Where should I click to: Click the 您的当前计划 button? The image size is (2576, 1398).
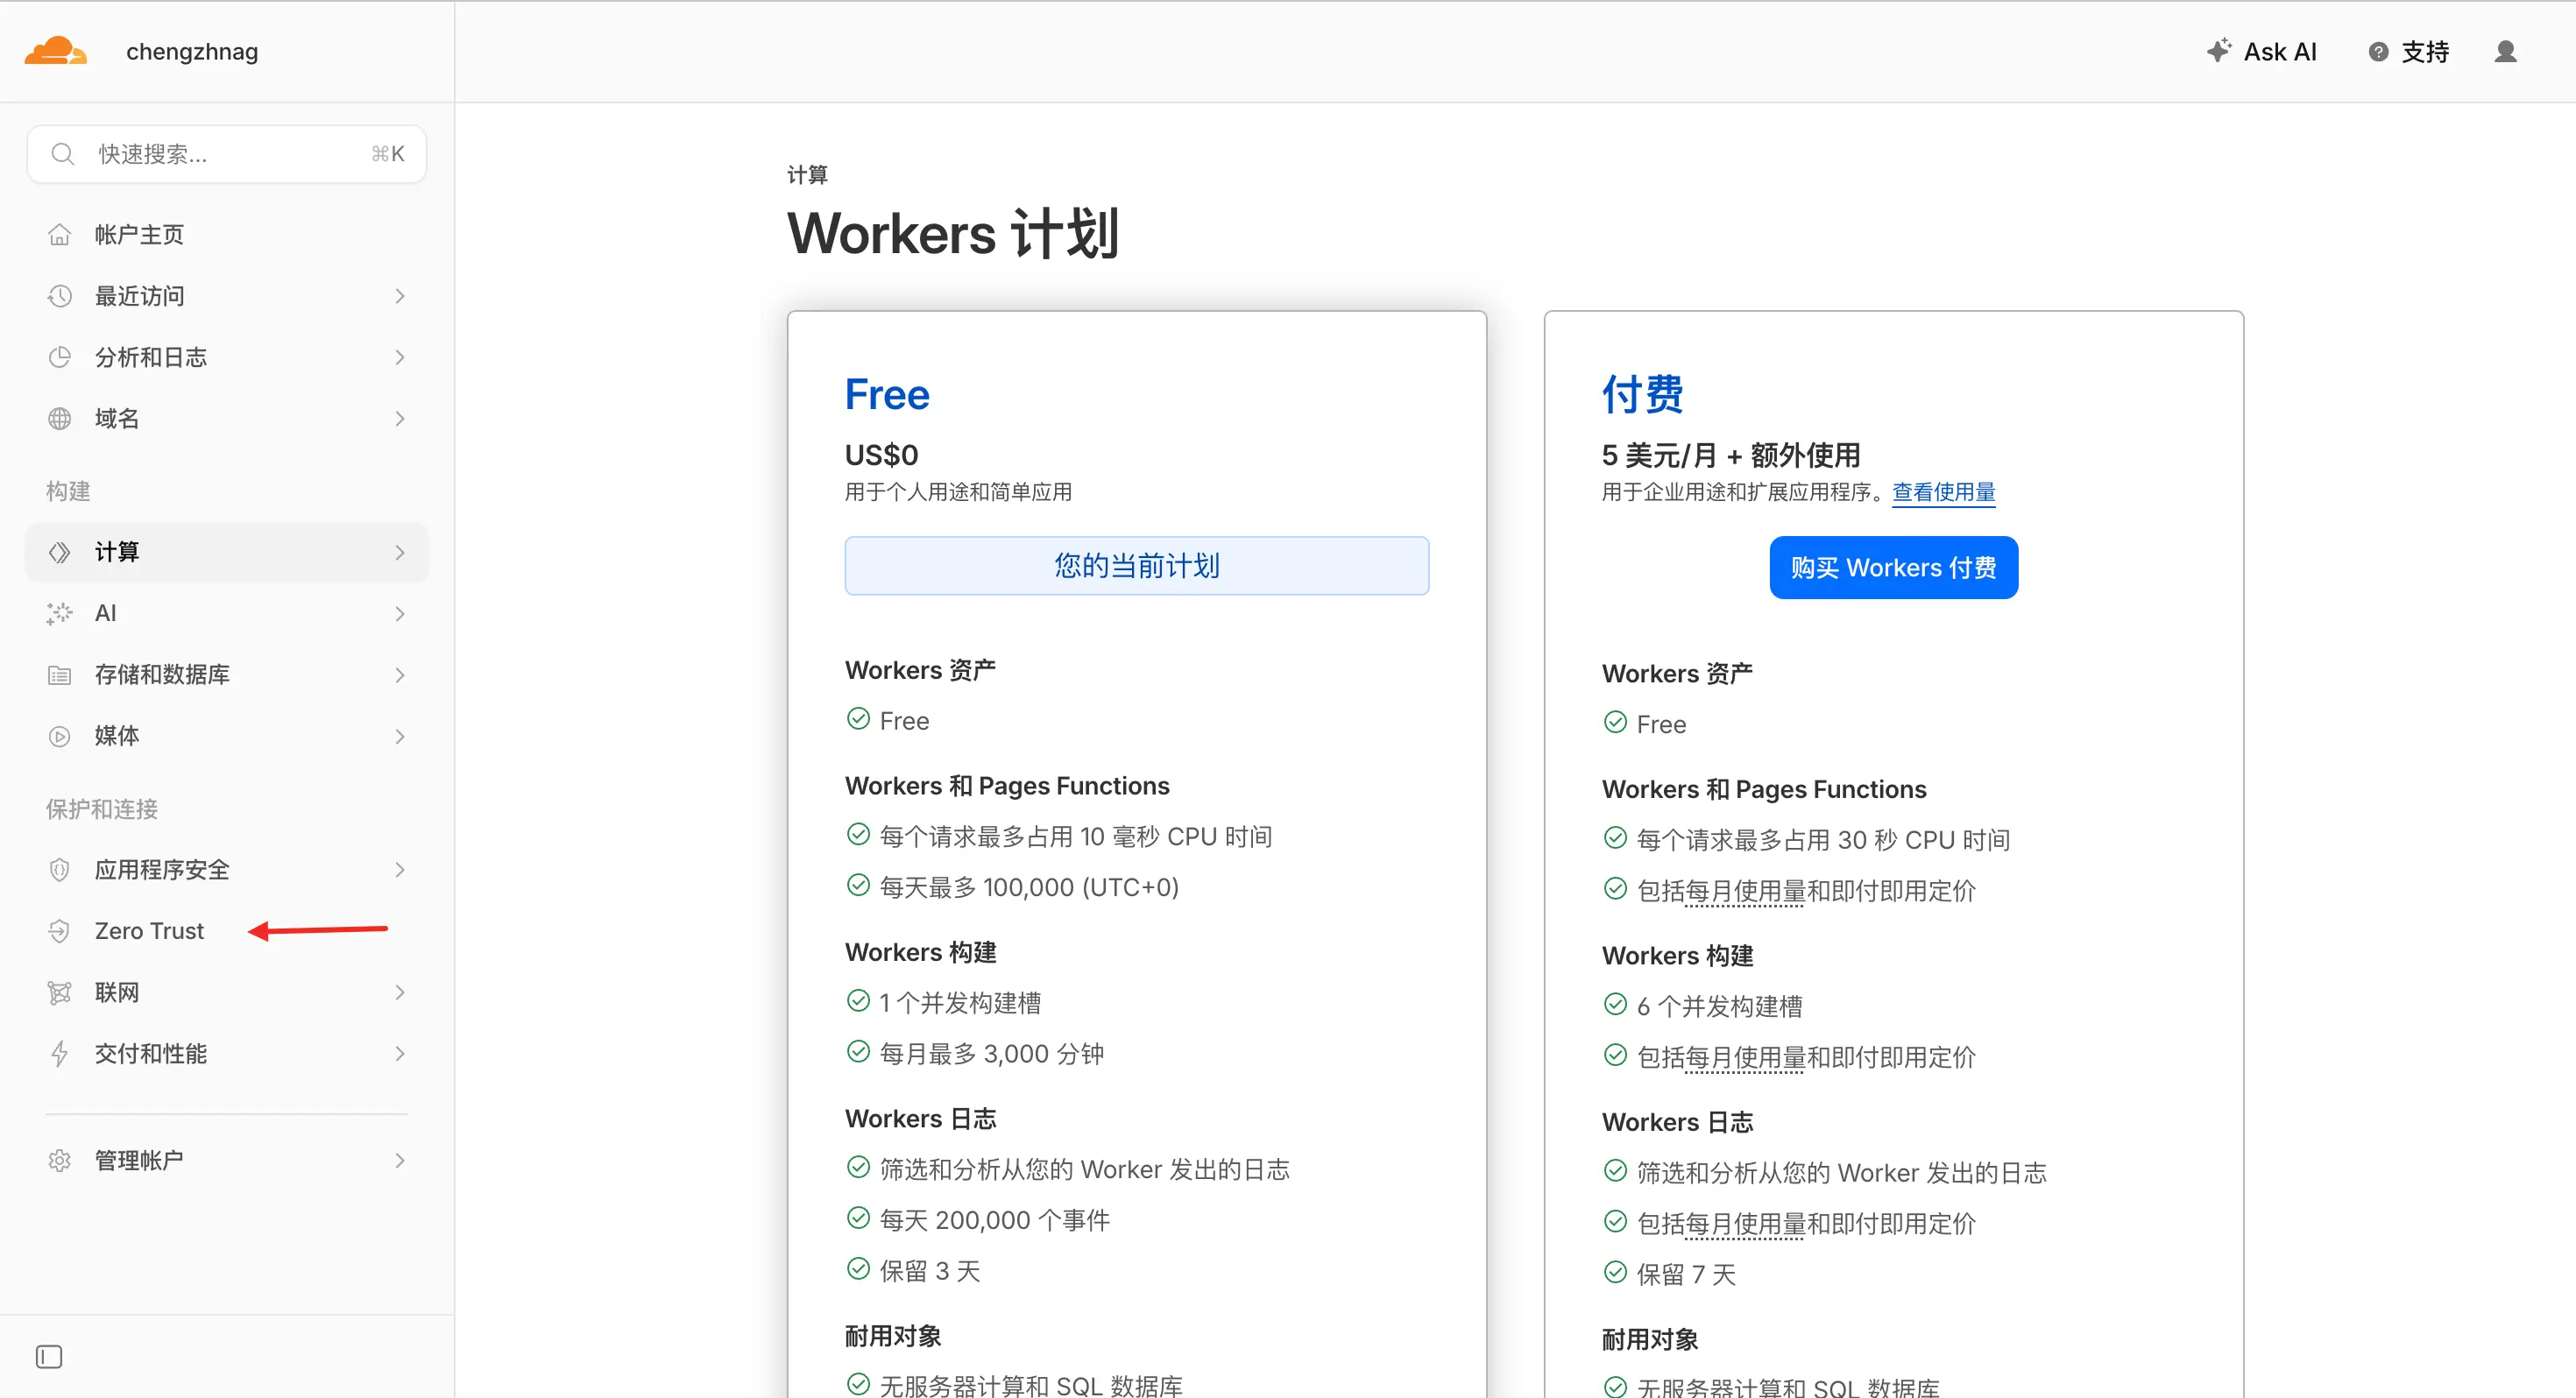pyautogui.click(x=1136, y=566)
